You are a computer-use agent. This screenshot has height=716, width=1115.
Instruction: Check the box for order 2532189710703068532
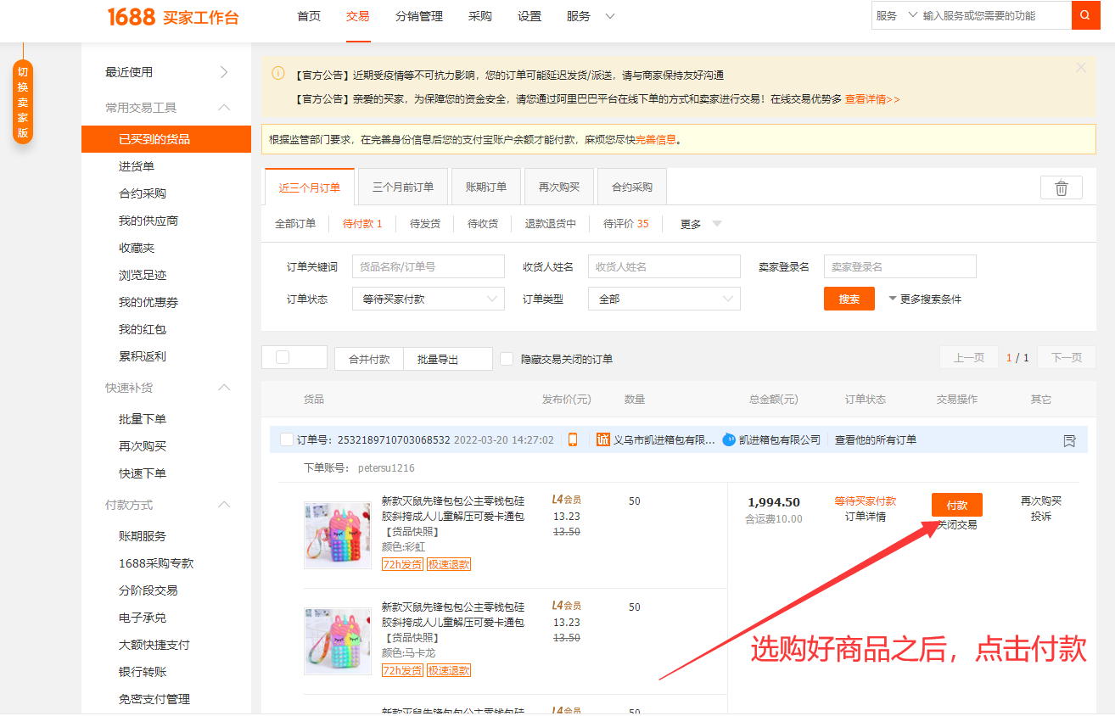pos(287,439)
